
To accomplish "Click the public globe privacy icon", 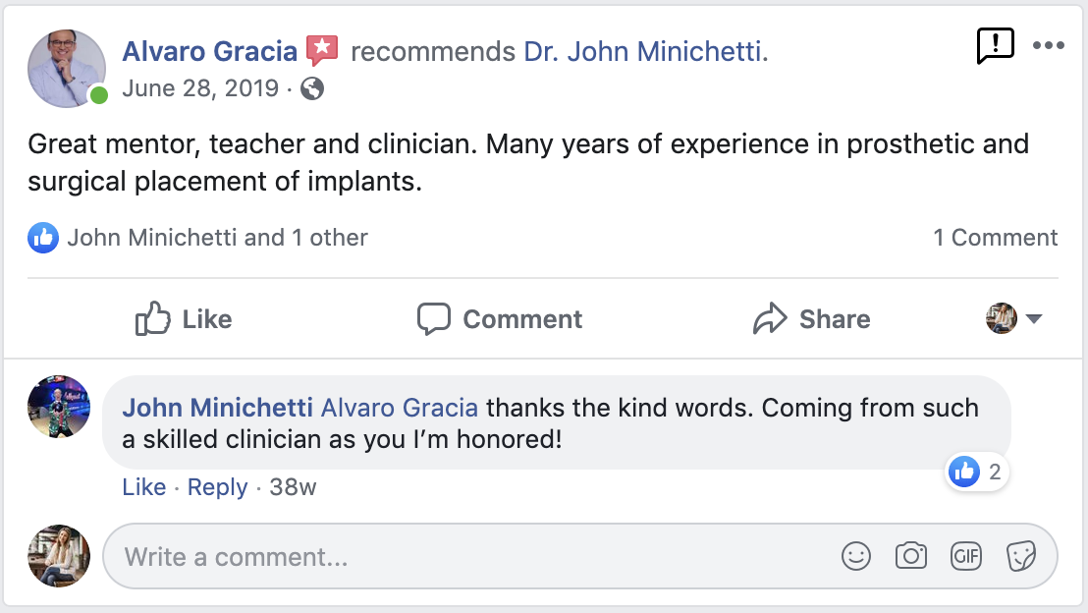I will [312, 88].
